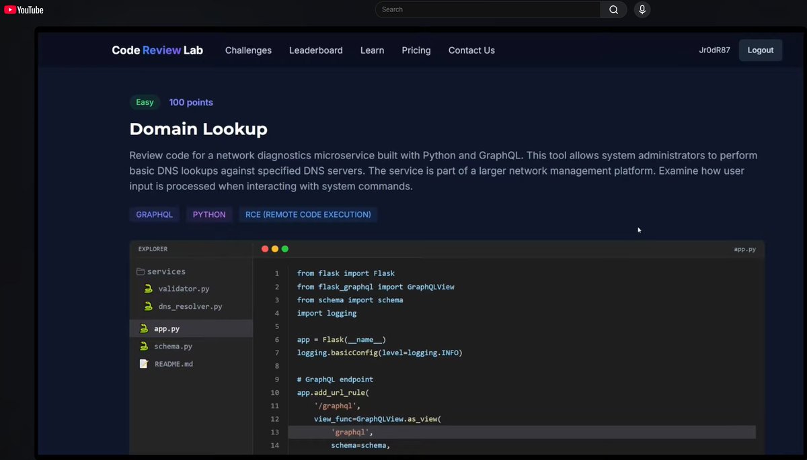Click the 'schema=schema,' code line

[x=360, y=445]
